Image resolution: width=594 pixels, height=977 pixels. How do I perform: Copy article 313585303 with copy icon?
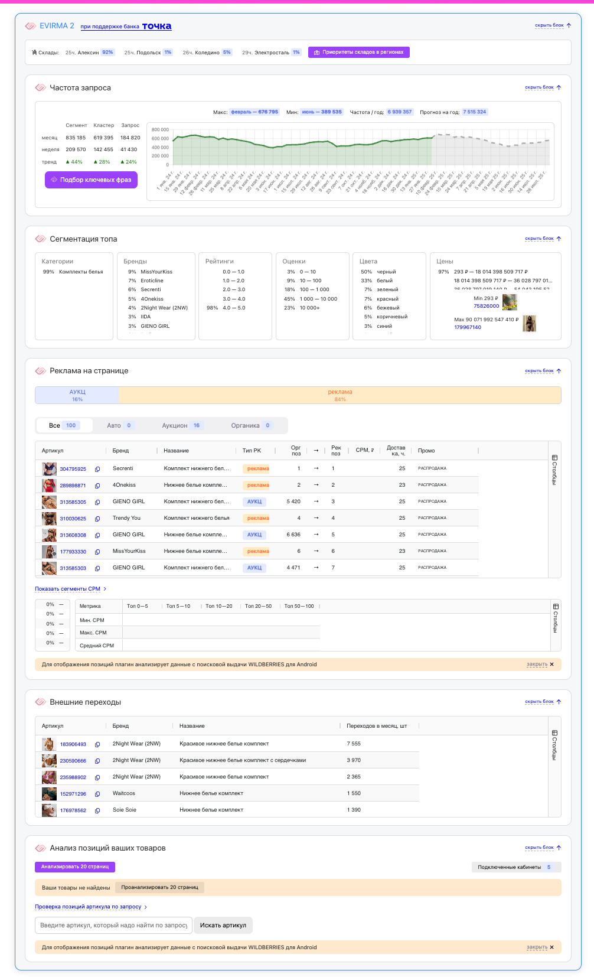[97, 568]
